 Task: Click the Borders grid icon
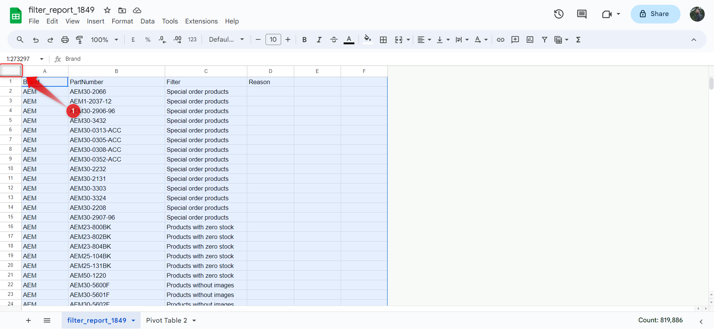click(x=383, y=39)
